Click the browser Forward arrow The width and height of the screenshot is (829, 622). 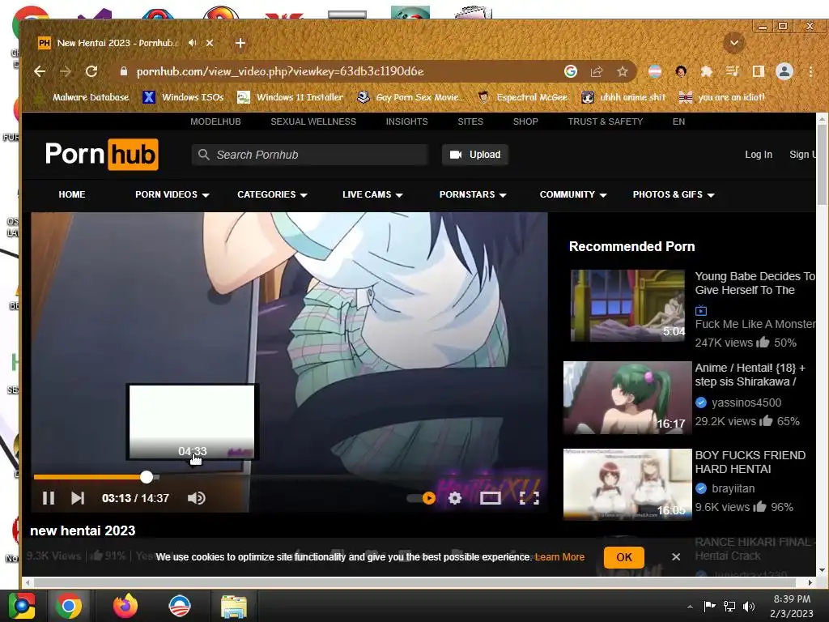click(x=66, y=71)
